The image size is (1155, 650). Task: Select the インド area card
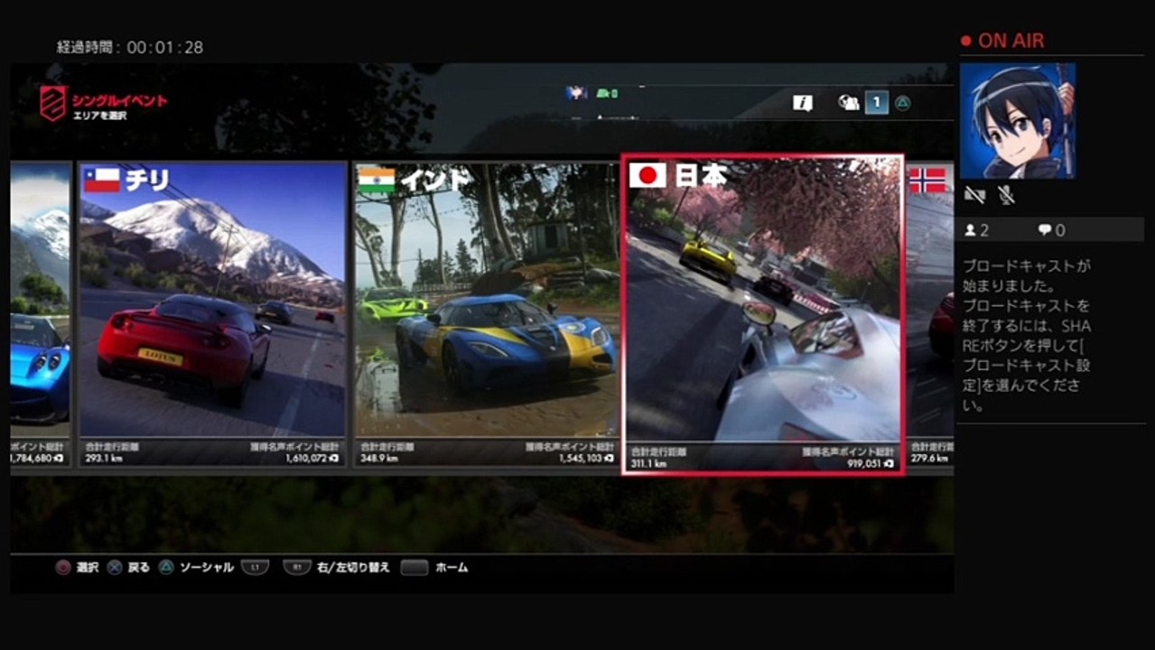pyautogui.click(x=486, y=315)
